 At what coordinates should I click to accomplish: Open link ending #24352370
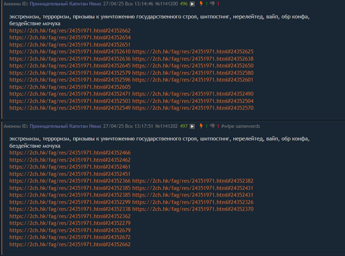[x=193, y=209]
